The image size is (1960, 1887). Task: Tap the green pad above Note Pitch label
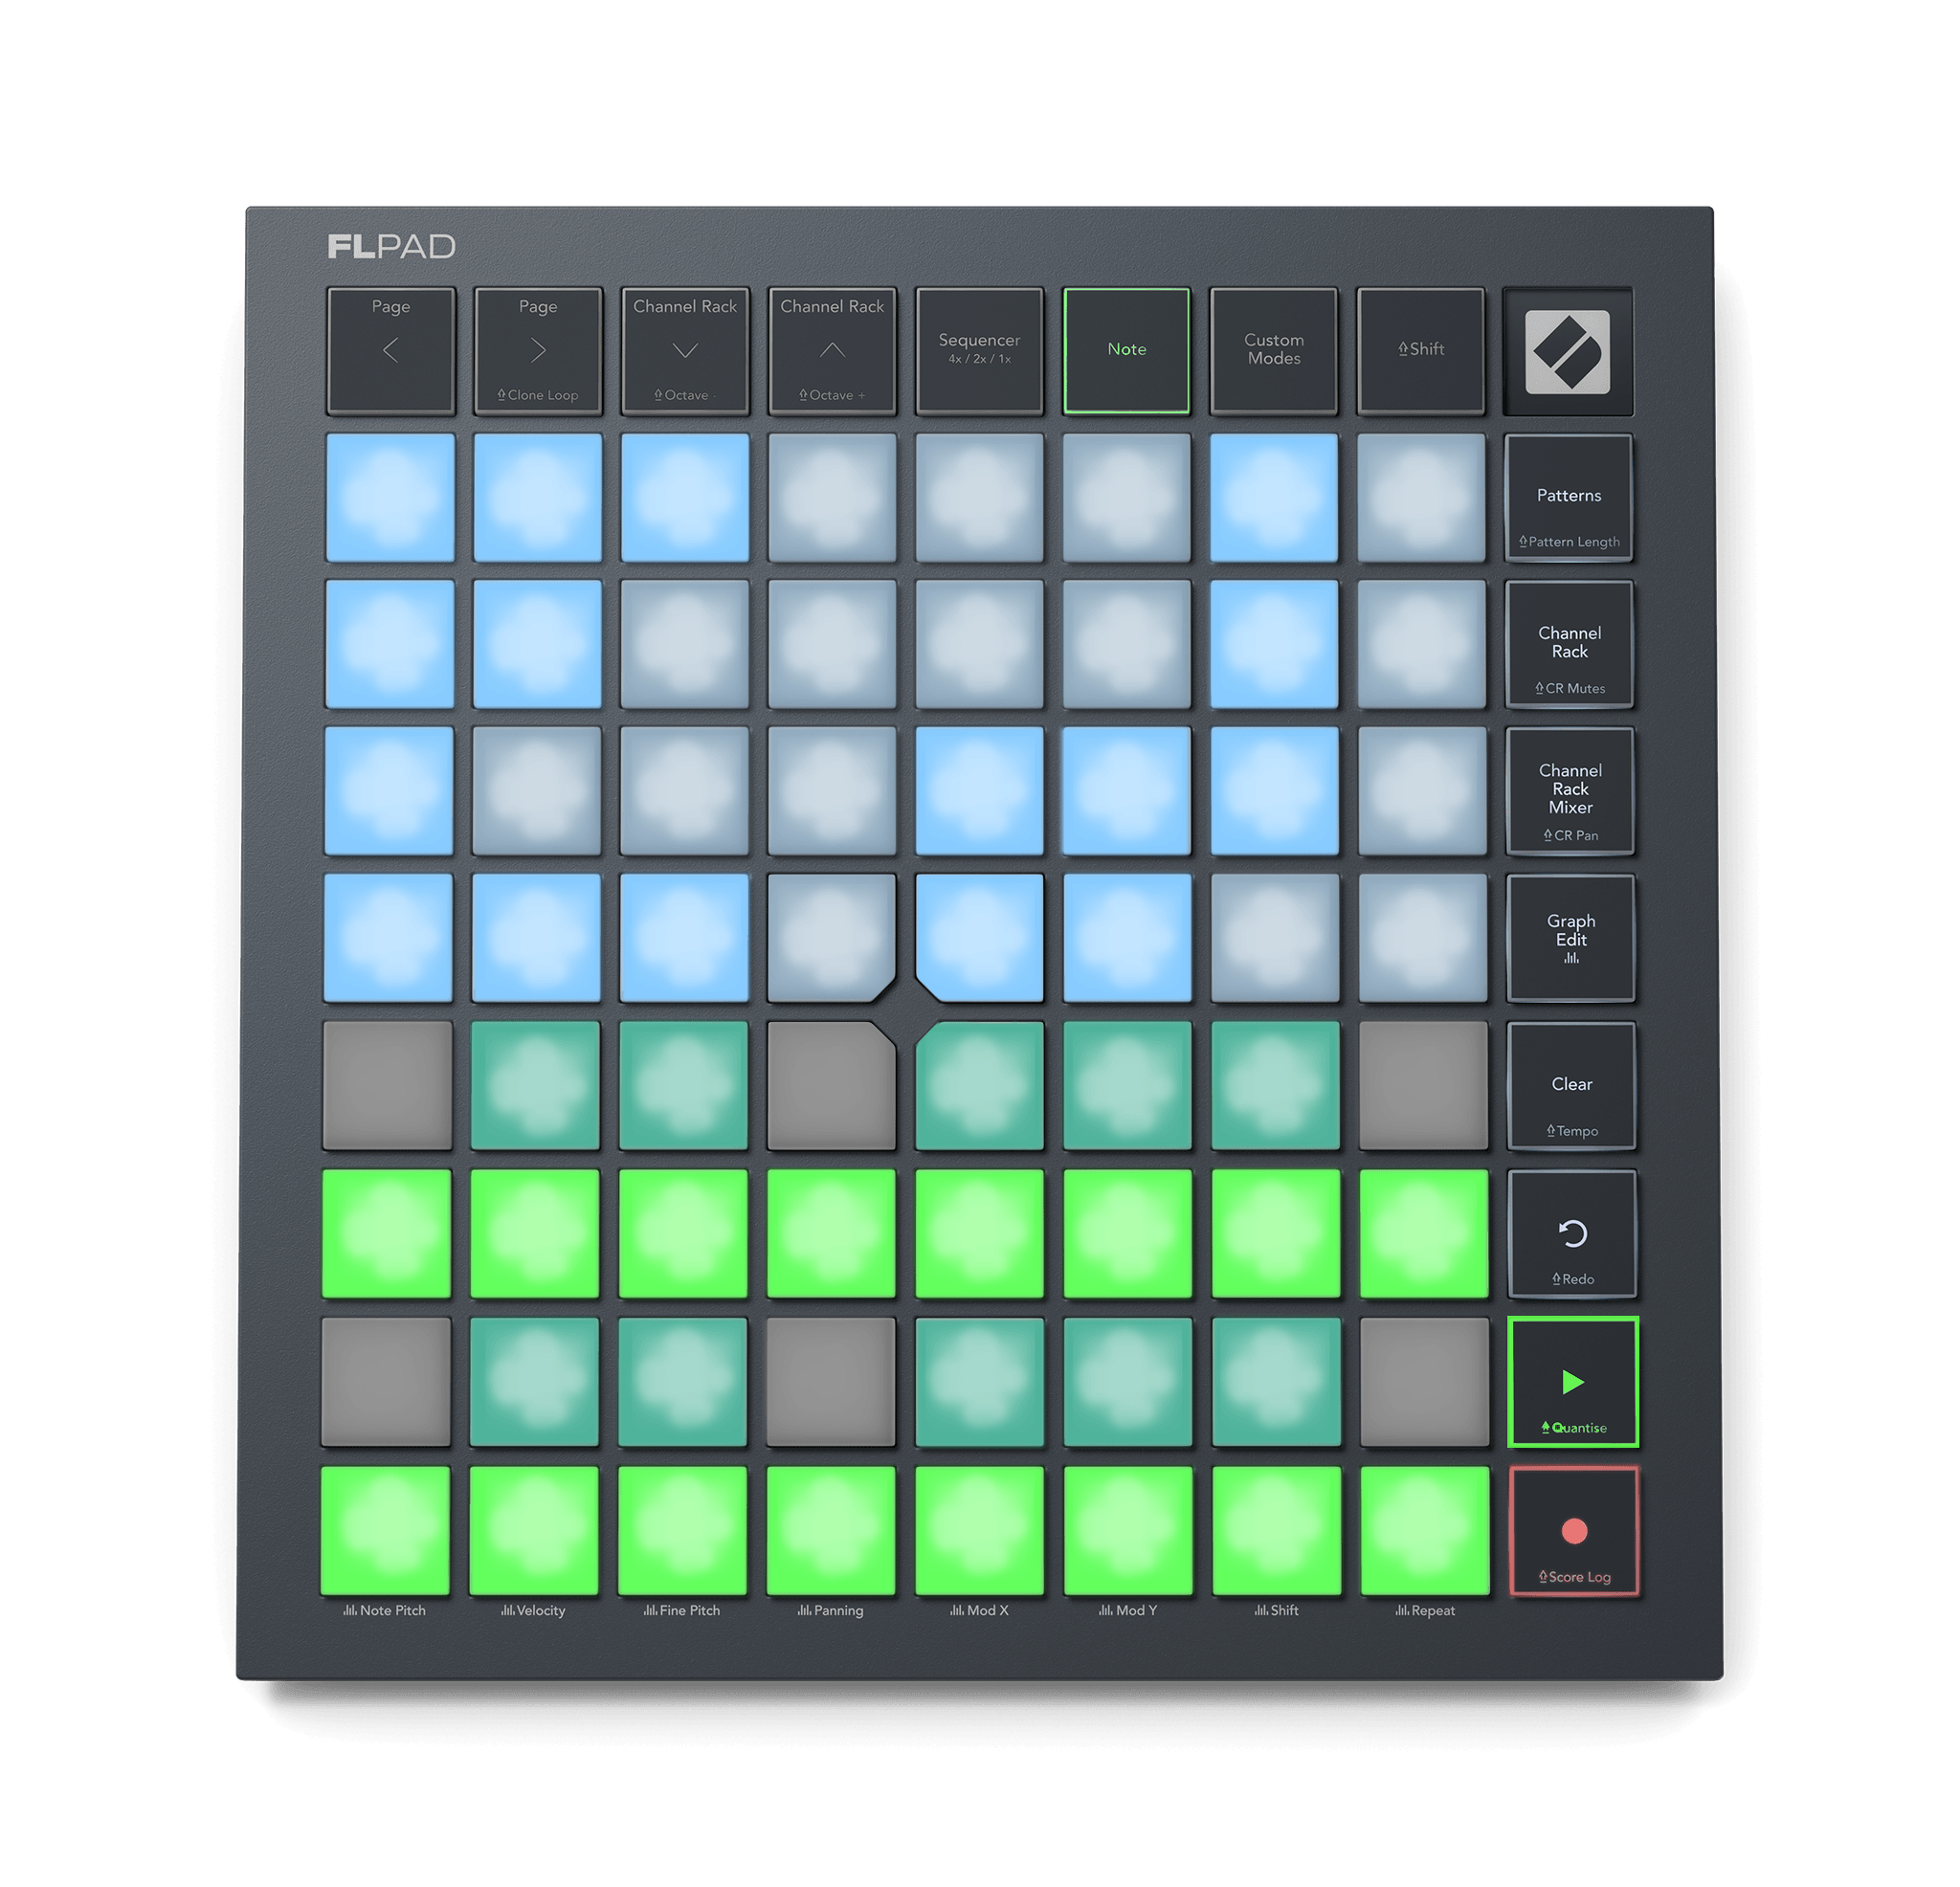[x=385, y=1530]
